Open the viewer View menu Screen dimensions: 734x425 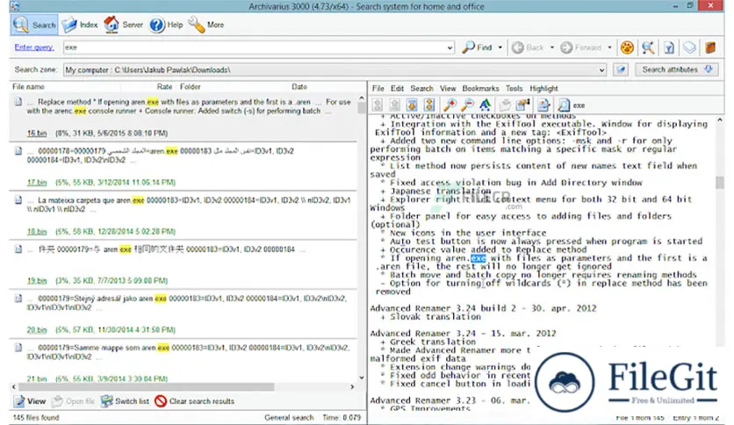click(x=448, y=89)
